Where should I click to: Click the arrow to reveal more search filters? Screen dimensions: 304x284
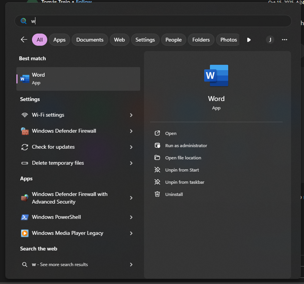tap(249, 40)
